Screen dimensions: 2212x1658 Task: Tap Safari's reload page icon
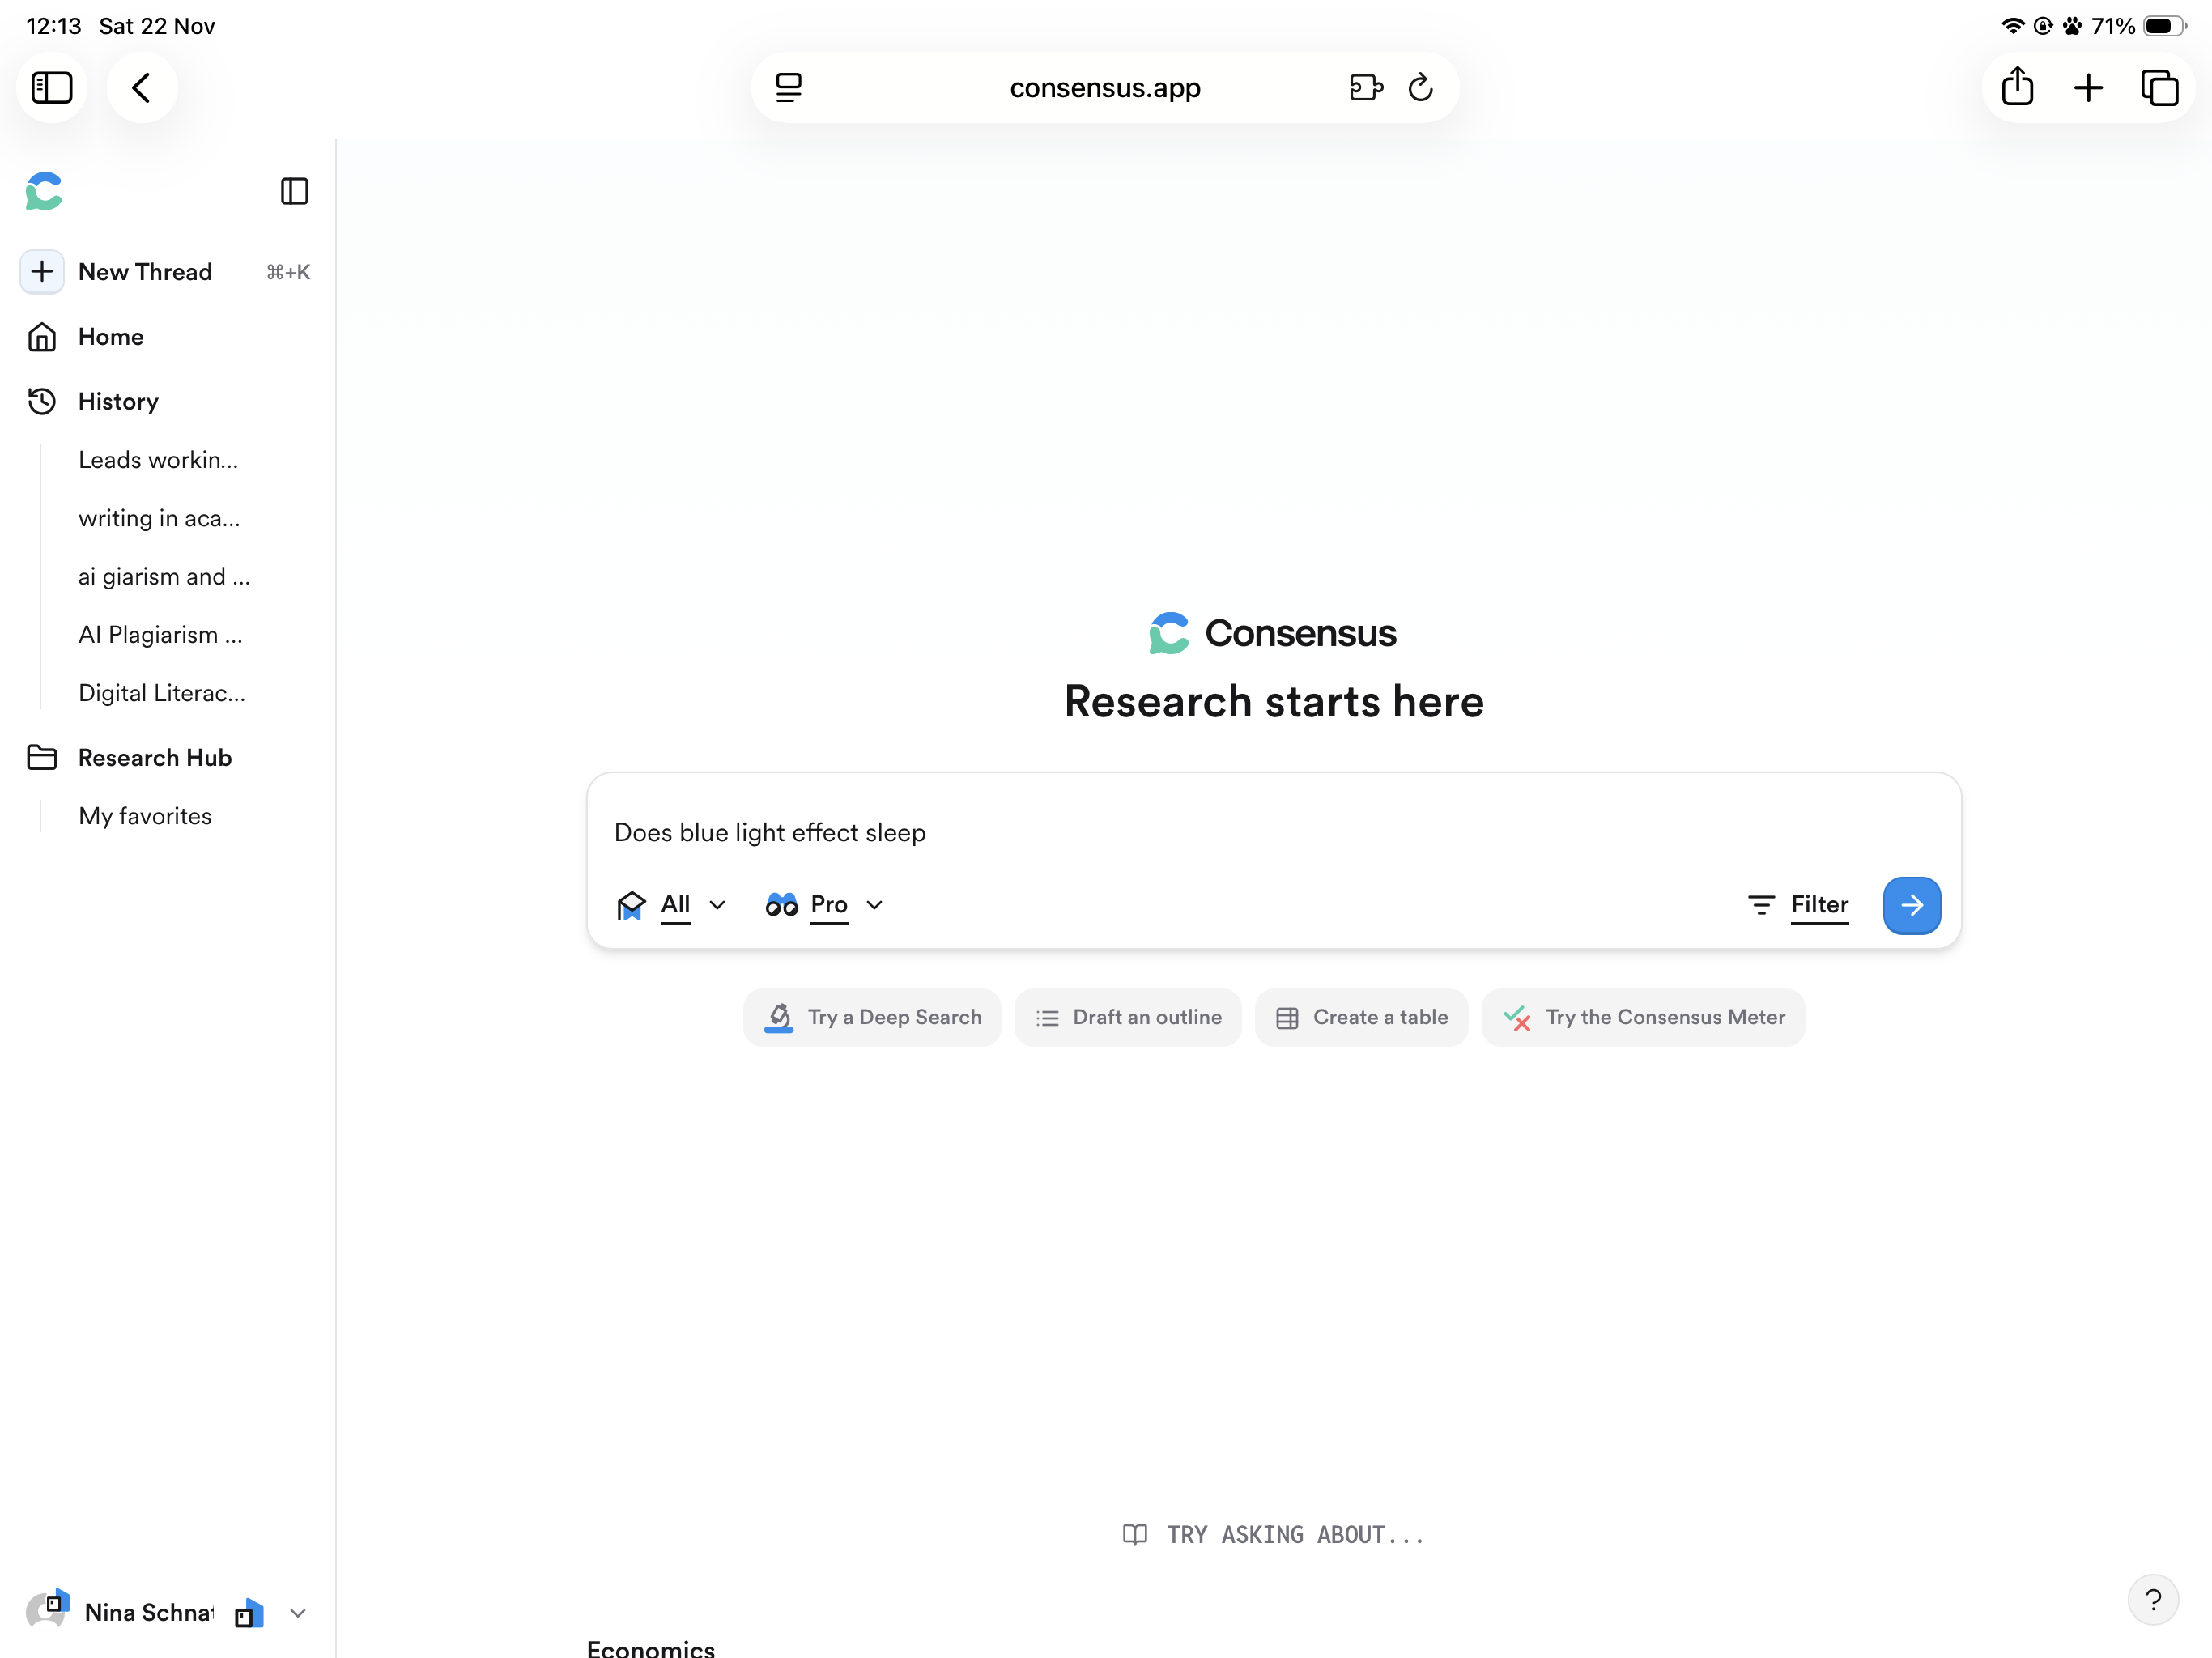coord(1420,88)
